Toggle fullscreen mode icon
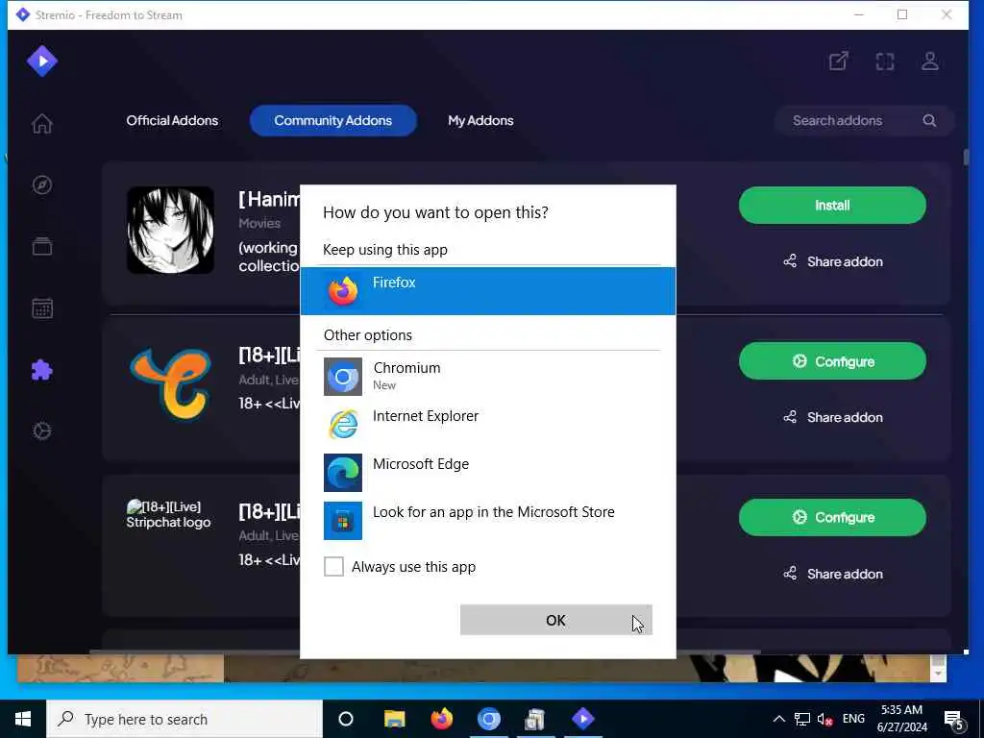Image resolution: width=984 pixels, height=738 pixels. pyautogui.click(x=885, y=61)
